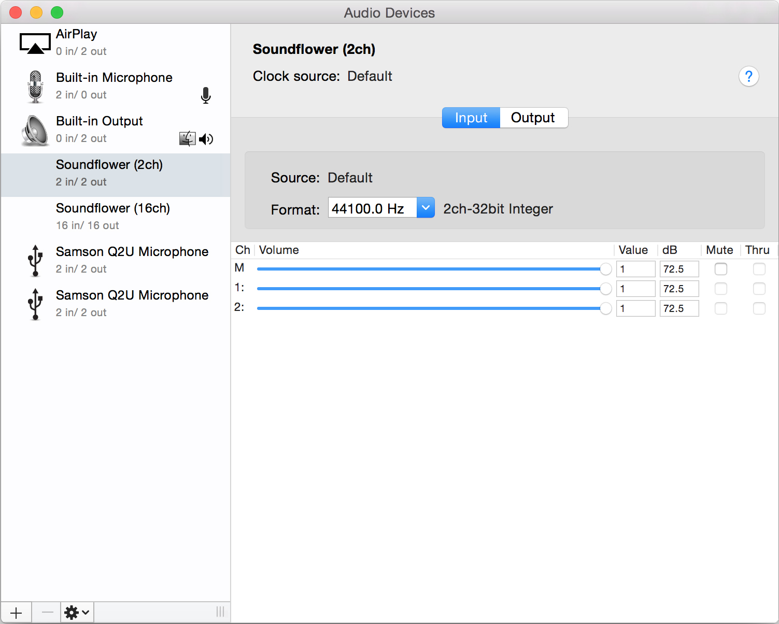This screenshot has height=624, width=779.
Task: Click the first Samson Q2U USB icon
Action: [35, 260]
